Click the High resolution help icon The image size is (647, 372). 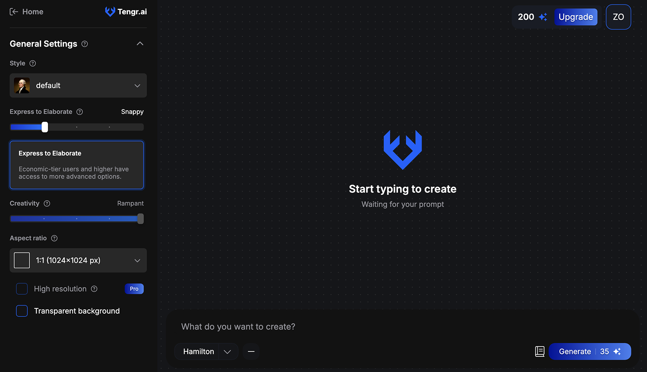(x=94, y=289)
